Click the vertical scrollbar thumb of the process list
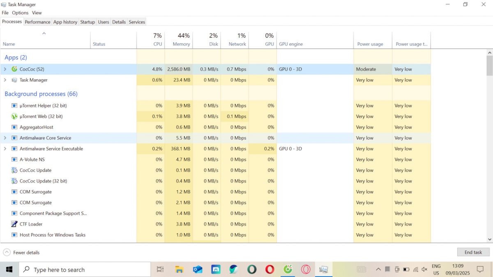This screenshot has width=493, height=277. pyautogui.click(x=489, y=66)
